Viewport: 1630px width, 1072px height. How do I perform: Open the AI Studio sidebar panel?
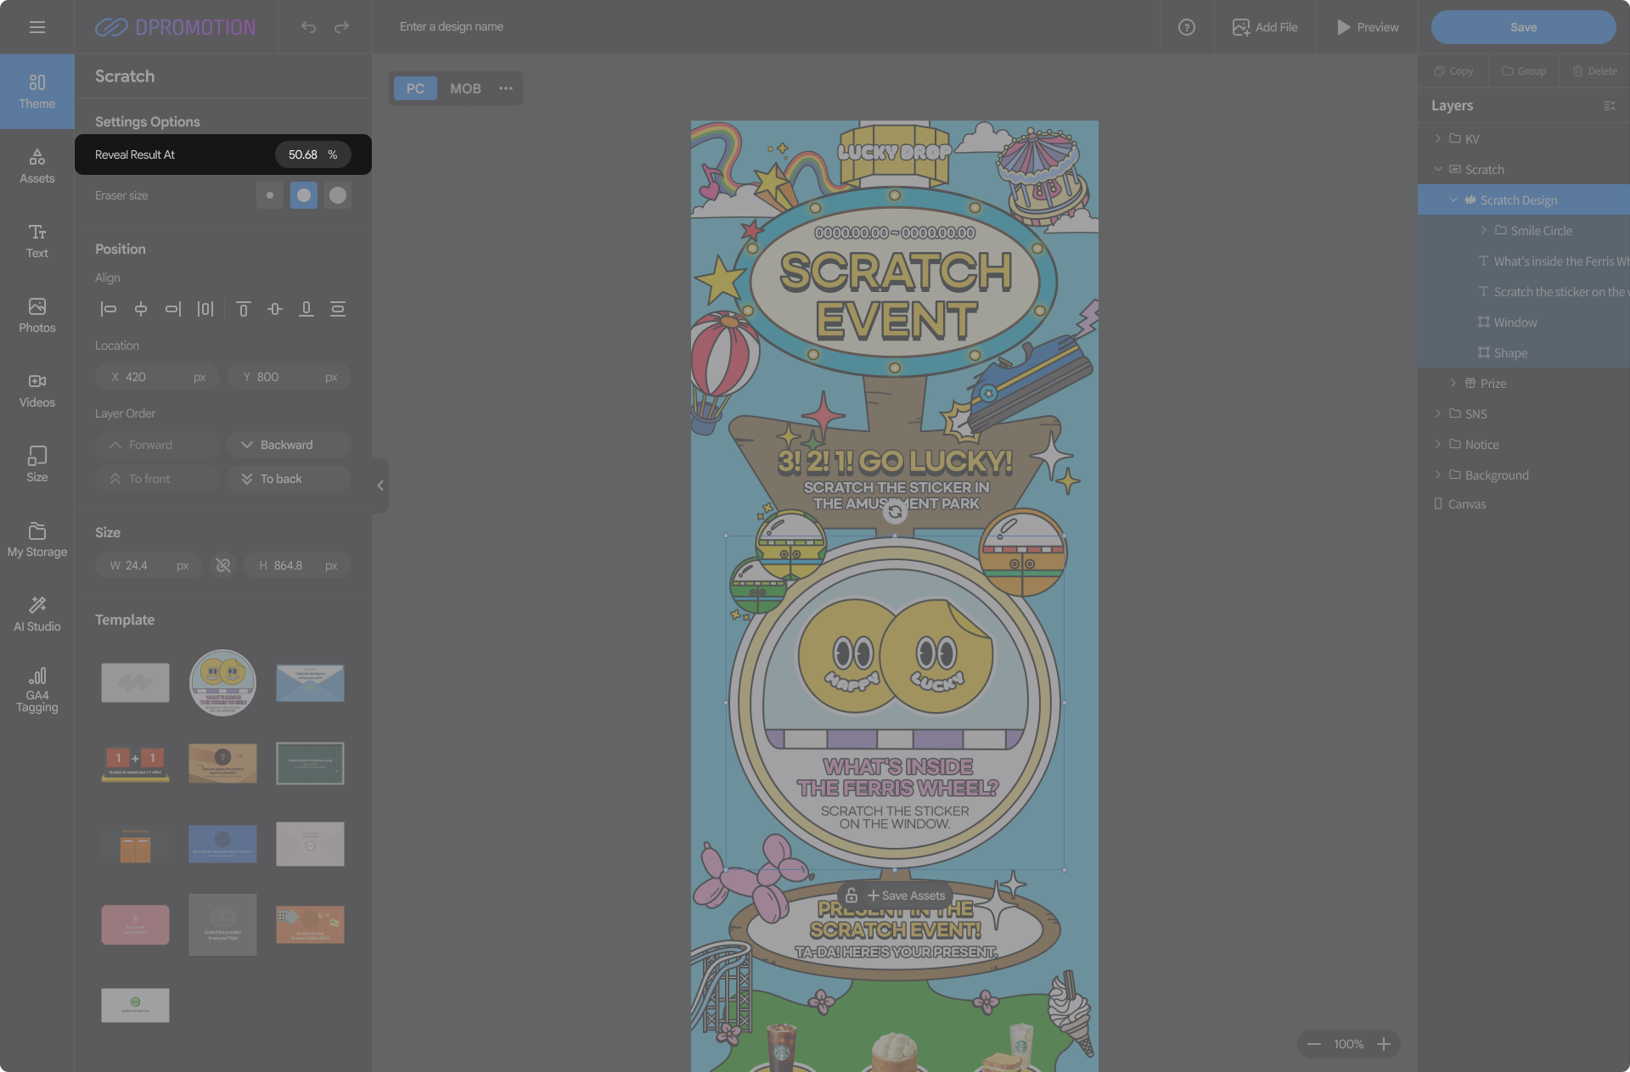(37, 614)
